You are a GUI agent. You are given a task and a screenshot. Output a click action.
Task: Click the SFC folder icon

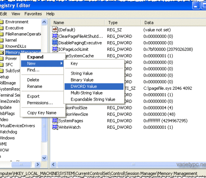pyautogui.click(x=2, y=65)
